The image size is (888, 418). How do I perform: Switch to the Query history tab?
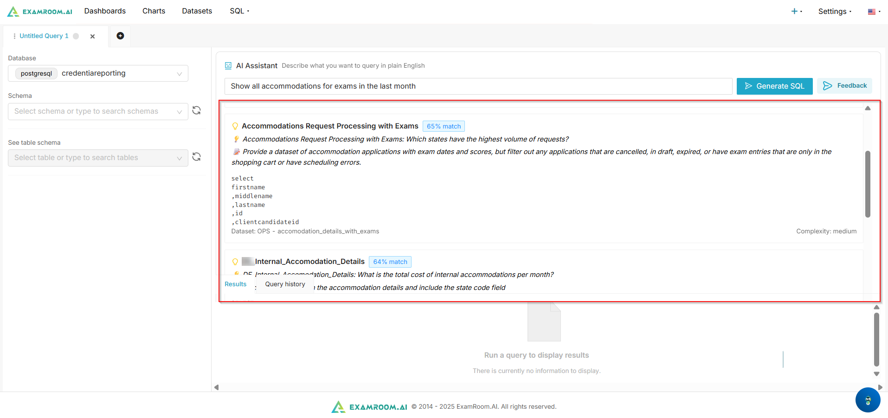click(x=285, y=284)
